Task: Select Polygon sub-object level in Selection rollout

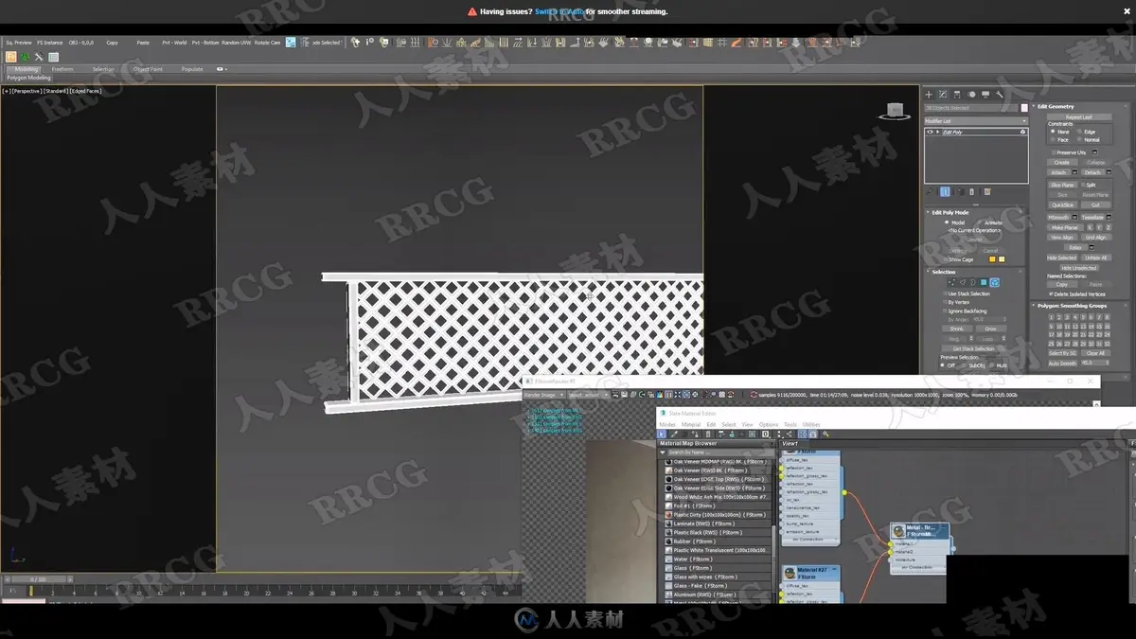Action: pos(984,282)
